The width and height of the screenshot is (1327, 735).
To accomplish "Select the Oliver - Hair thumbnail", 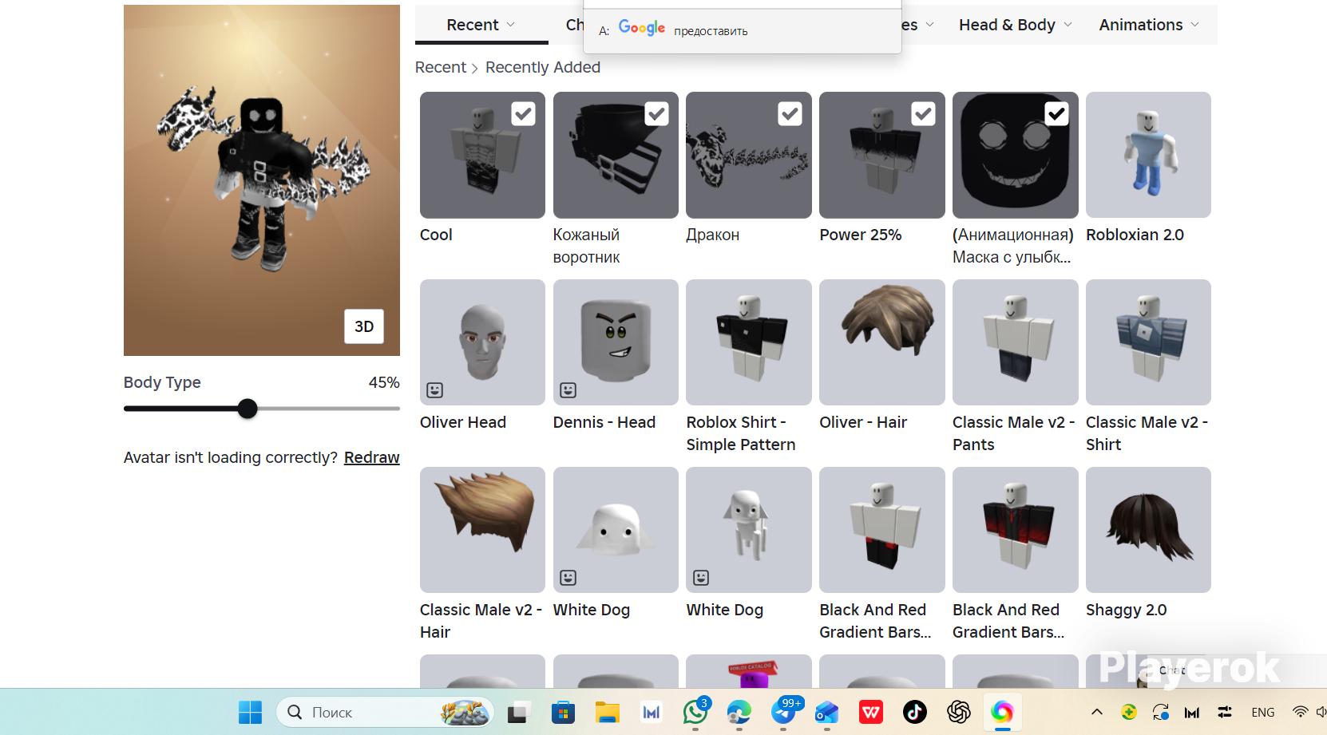I will click(x=882, y=342).
